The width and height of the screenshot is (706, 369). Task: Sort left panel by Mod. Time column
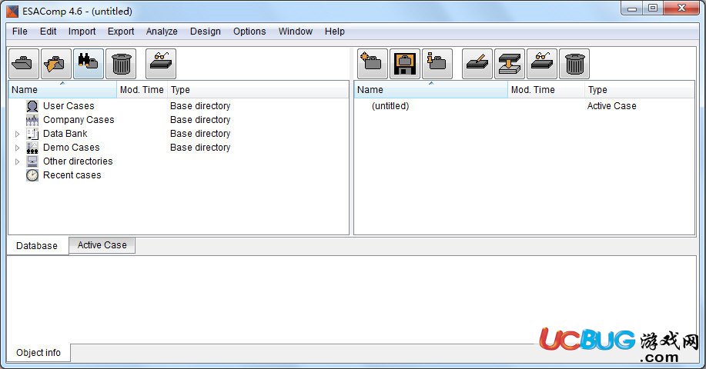142,90
